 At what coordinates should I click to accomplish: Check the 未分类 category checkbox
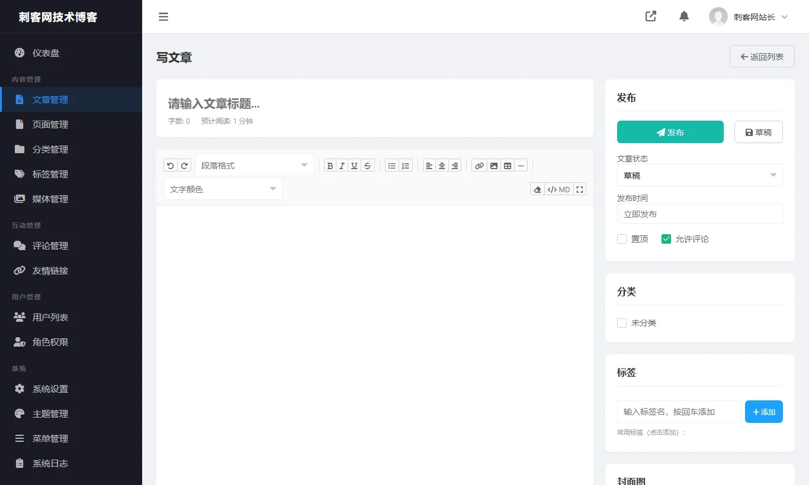click(622, 323)
